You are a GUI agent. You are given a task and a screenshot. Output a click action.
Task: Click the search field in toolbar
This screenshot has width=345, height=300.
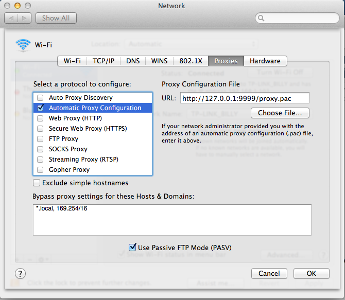pos(297,18)
